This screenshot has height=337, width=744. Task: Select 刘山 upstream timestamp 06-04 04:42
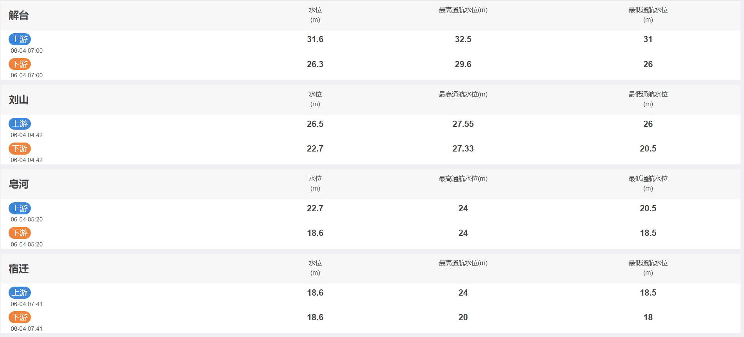pyautogui.click(x=27, y=135)
